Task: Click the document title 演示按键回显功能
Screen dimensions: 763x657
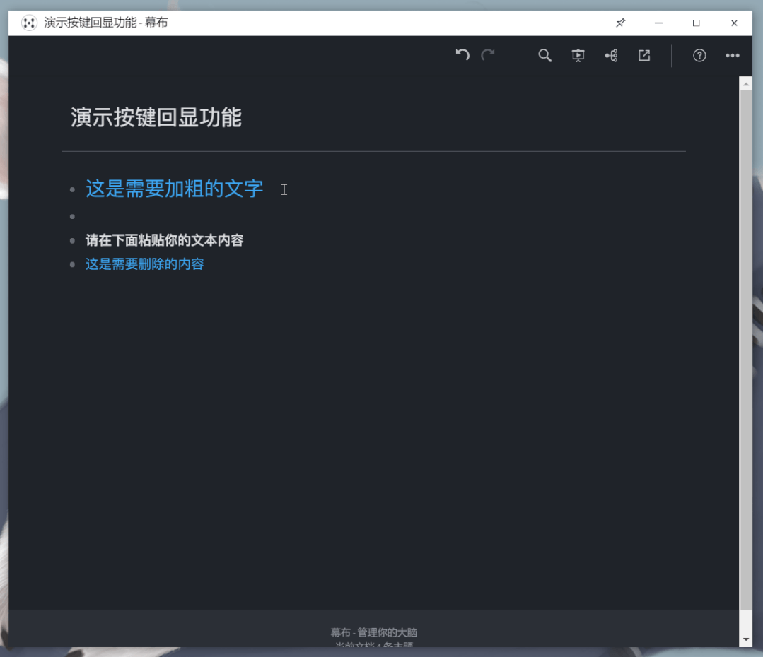Action: tap(156, 117)
